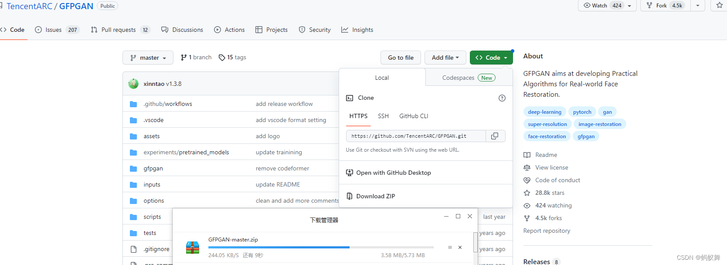Viewport: 727px width, 265px height.
Task: Click the eye icon beside 424 watching
Action: tap(527, 205)
